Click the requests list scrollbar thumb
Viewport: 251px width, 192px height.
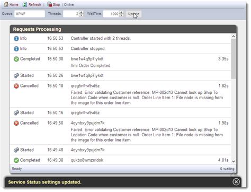pos(234,59)
